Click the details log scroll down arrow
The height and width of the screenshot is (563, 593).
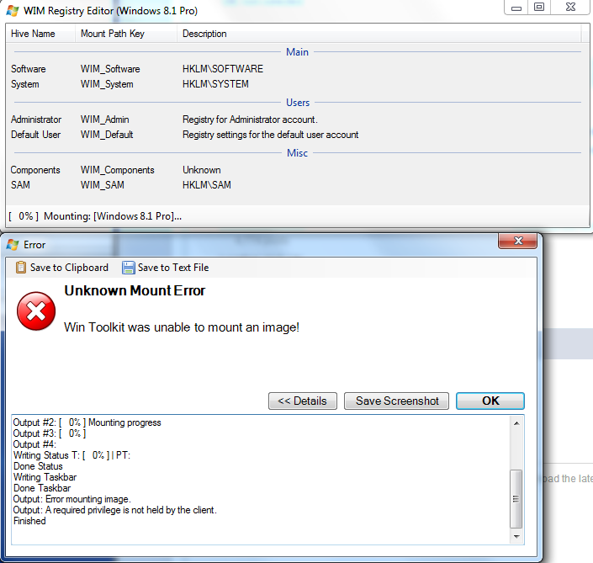tap(516, 537)
